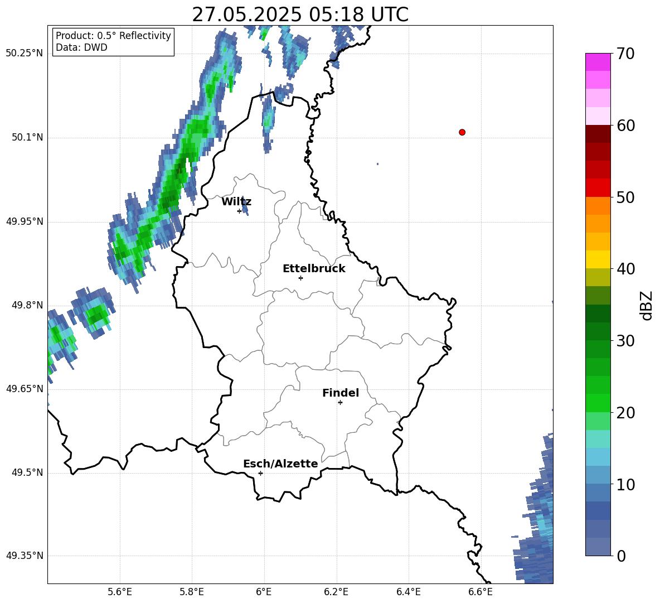Click the 50.1°N latitude tick label
Image resolution: width=660 pixels, height=603 pixels.
[x=27, y=137]
